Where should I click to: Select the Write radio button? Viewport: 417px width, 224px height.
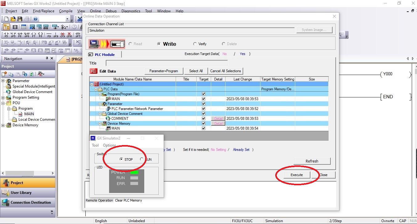(159, 44)
